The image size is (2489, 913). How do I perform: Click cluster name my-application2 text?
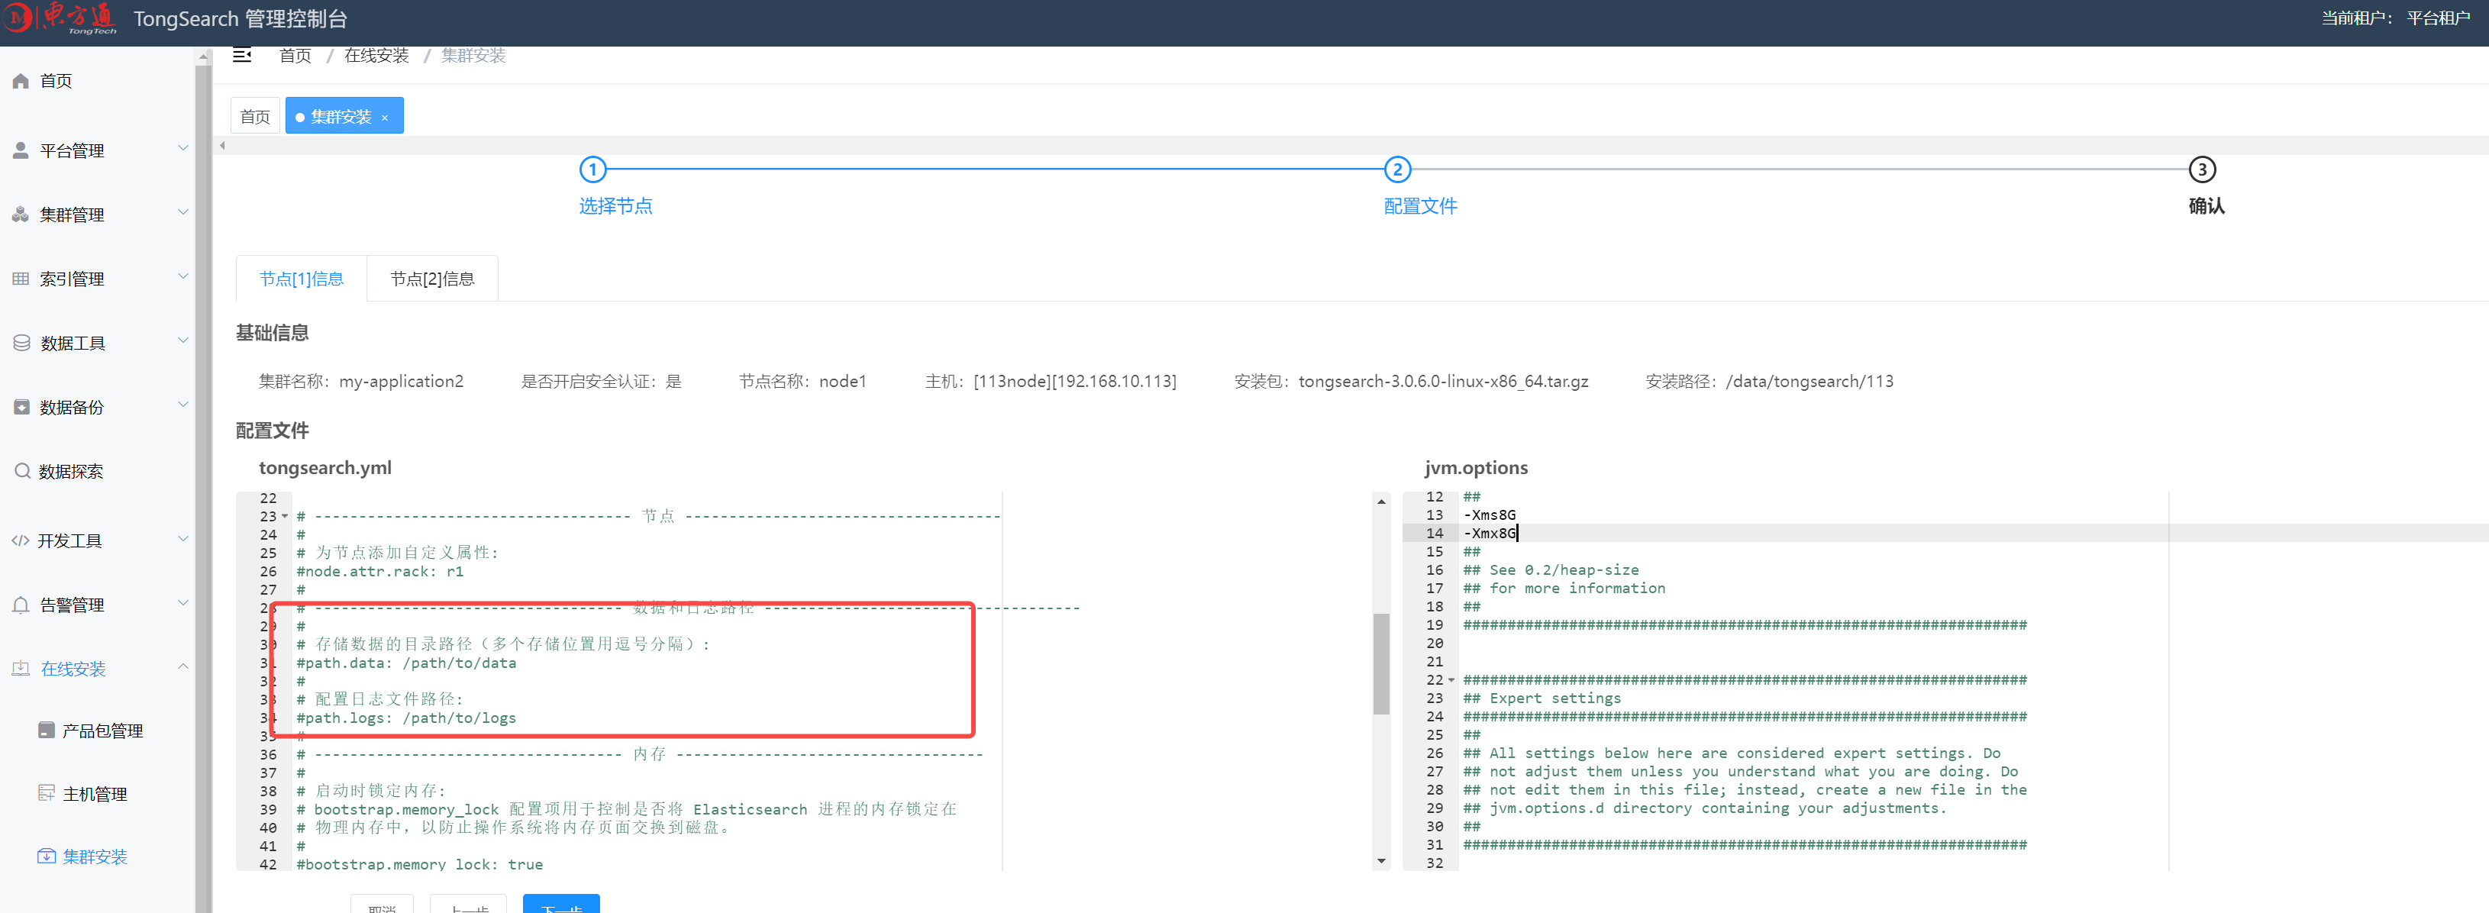[401, 382]
